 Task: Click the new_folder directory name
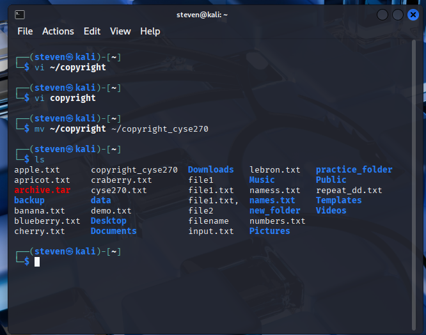274,210
